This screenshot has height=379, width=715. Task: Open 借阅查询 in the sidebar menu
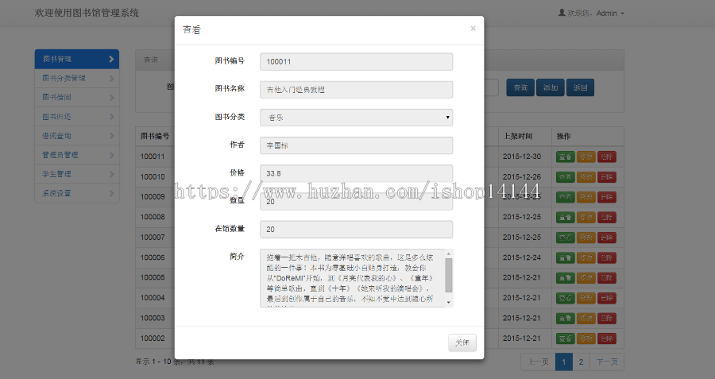76,136
